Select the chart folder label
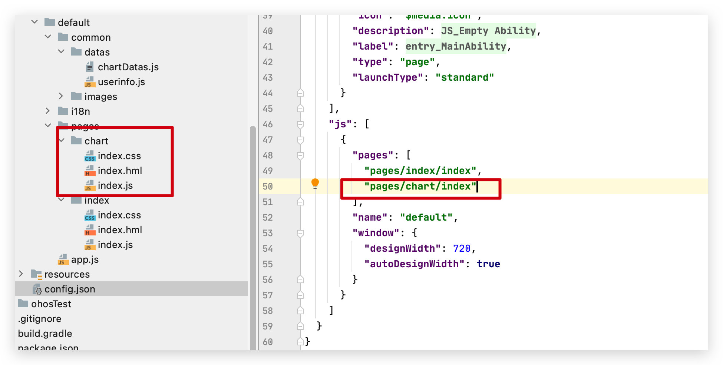723x365 pixels. (96, 141)
